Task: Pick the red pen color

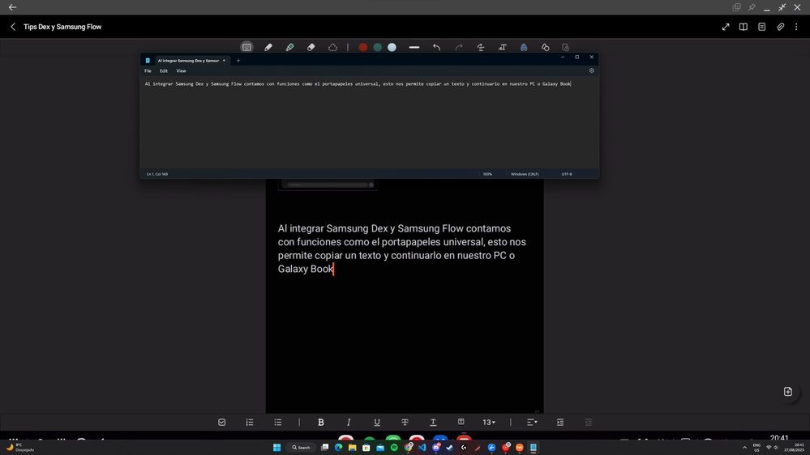Action: (363, 47)
